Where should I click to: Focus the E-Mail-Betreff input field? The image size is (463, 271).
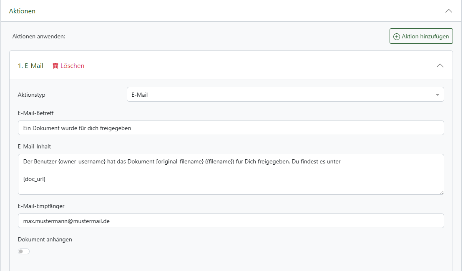coord(231,128)
